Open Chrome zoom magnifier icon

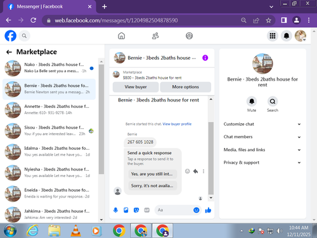point(243,20)
